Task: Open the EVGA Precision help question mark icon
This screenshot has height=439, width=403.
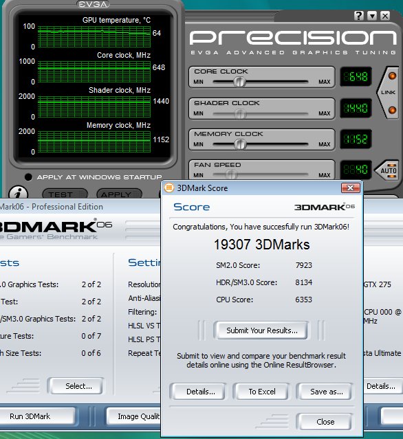Action: (x=359, y=16)
